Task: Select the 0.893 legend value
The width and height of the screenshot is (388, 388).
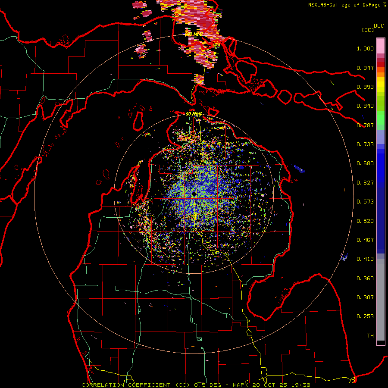Action: 365,87
